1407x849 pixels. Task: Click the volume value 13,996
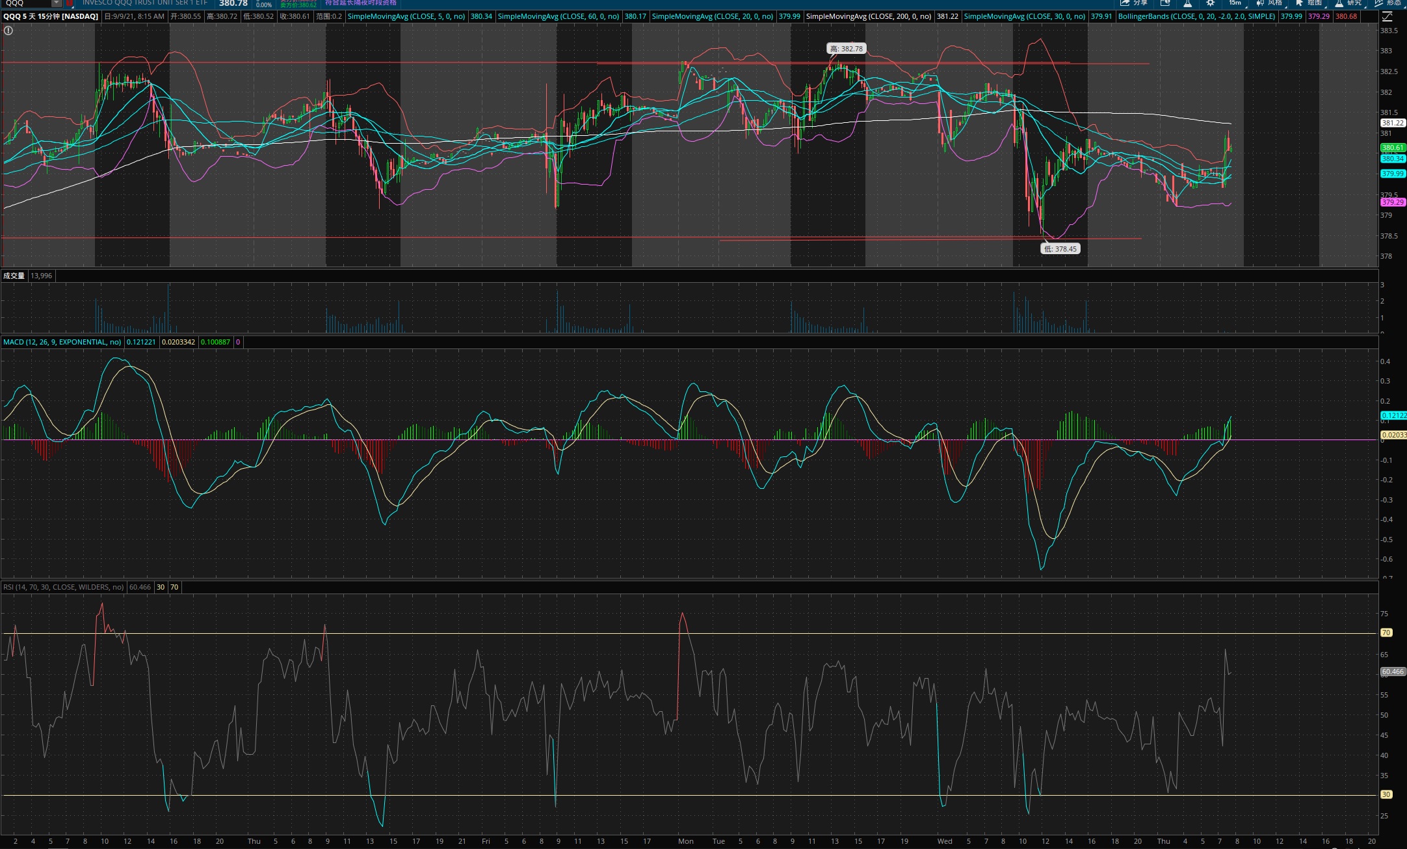41,276
